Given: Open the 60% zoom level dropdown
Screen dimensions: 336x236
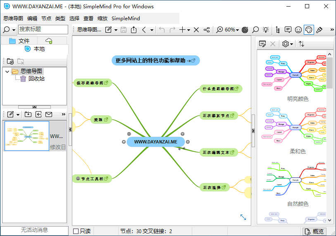Looking at the screenshot, I should pyautogui.click(x=232, y=30).
